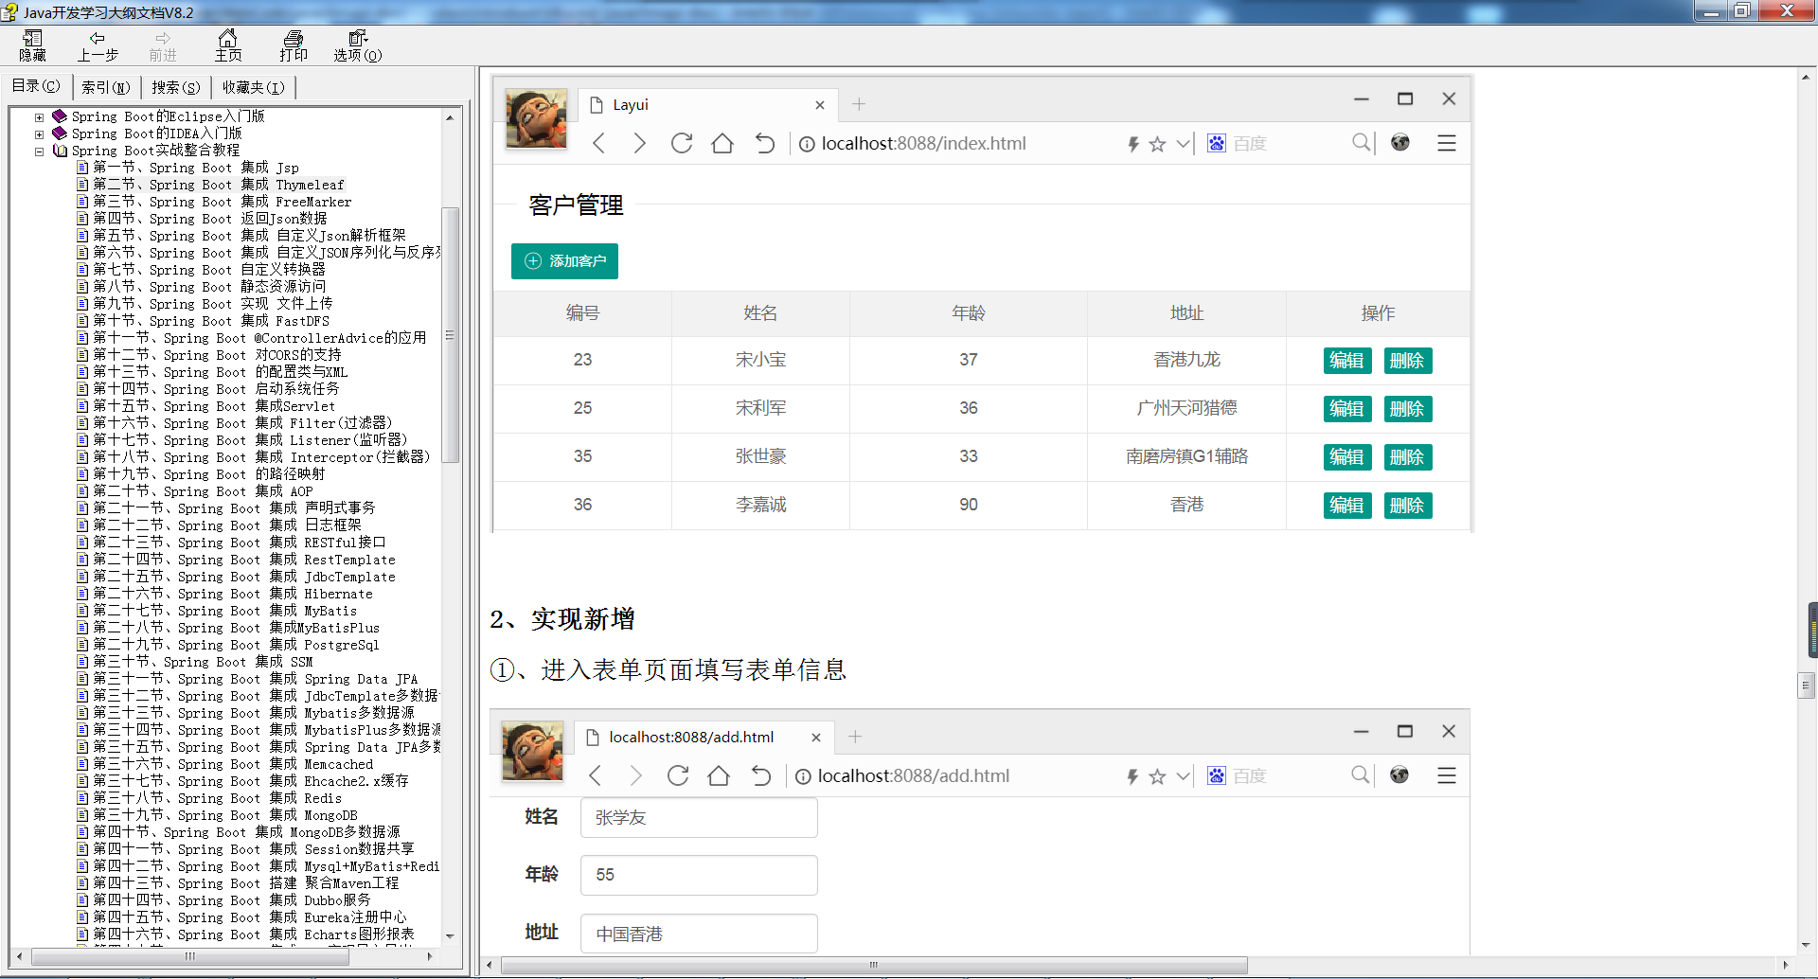This screenshot has height=979, width=1818.
Task: Click the content pane vertical scrollbar thumb
Action: 1806,685
